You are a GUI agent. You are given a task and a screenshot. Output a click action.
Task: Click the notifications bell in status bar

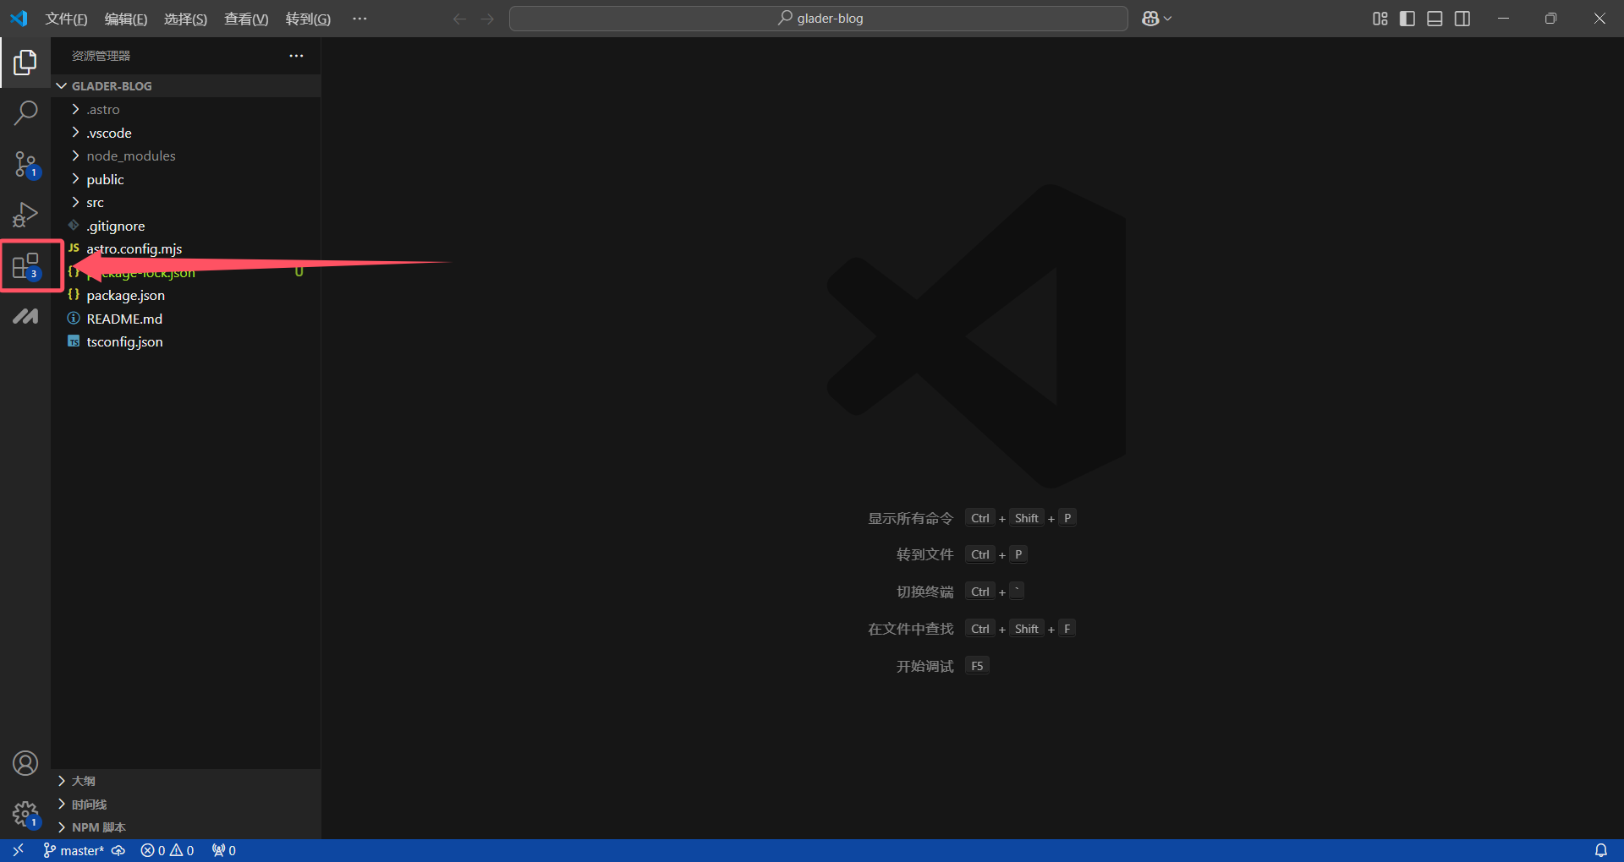[x=1600, y=850]
